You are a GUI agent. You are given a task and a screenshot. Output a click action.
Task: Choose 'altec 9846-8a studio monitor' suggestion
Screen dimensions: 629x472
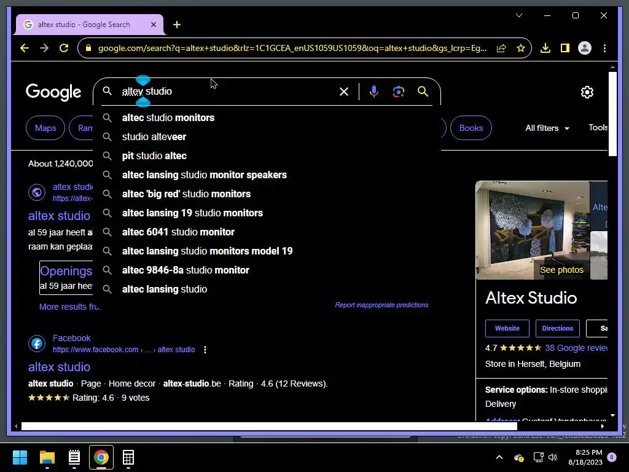tap(267, 270)
